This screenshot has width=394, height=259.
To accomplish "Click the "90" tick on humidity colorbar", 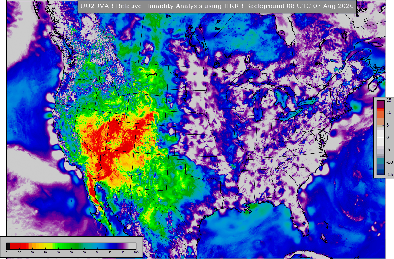I will 123,253.
